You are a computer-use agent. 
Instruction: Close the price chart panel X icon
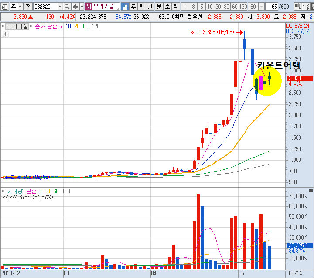(x=311, y=26)
